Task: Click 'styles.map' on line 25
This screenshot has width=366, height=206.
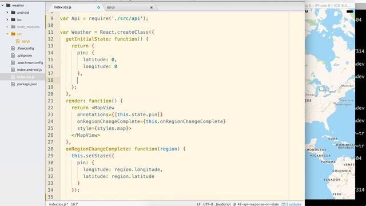Action: click(x=112, y=128)
